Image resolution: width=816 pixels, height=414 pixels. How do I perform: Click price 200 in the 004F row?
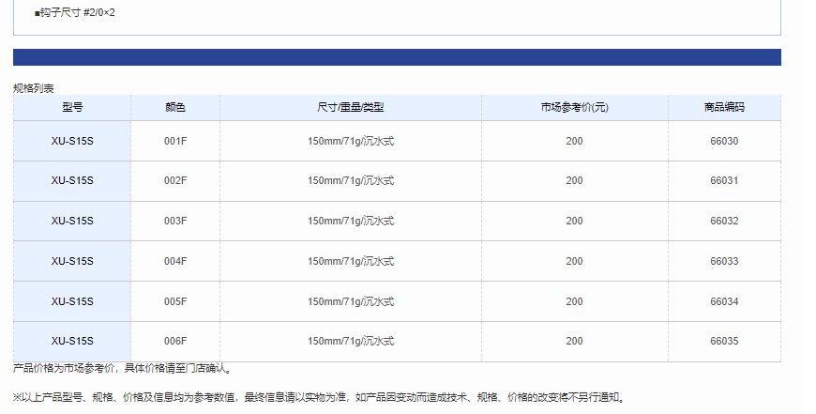pos(575,261)
